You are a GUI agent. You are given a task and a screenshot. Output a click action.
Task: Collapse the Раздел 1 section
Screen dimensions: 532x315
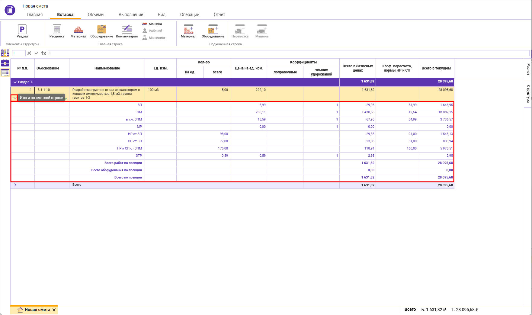15,82
